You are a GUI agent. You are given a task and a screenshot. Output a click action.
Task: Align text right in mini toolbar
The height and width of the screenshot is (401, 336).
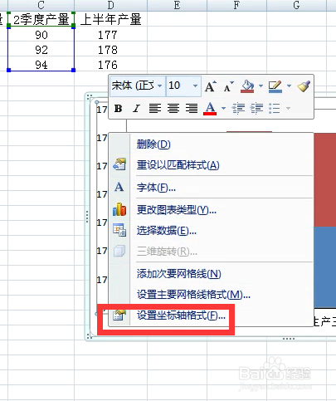tap(192, 109)
